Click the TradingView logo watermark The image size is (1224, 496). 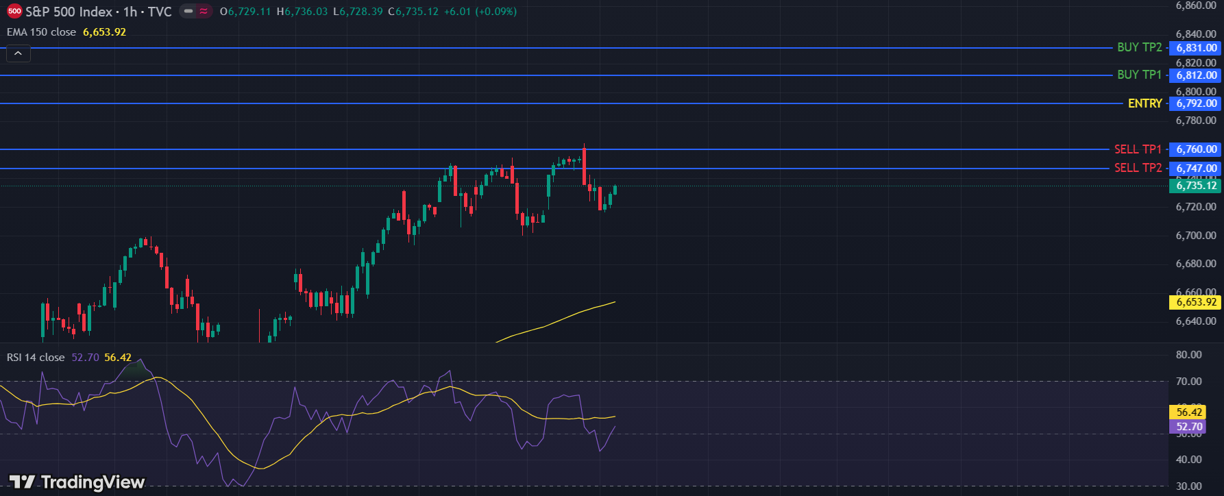pos(77,482)
